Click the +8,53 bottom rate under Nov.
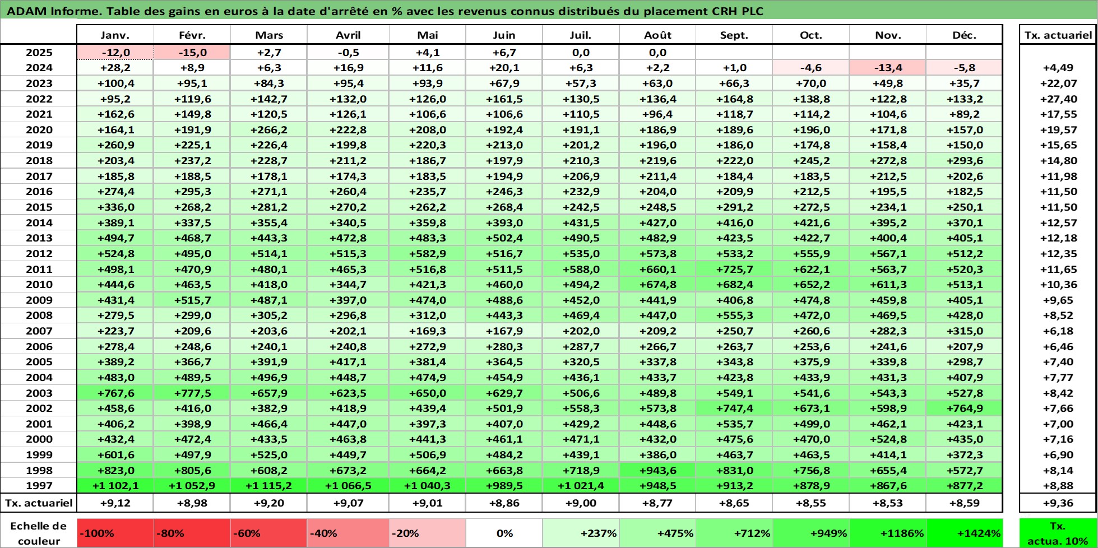The image size is (1098, 548). pyautogui.click(x=888, y=503)
